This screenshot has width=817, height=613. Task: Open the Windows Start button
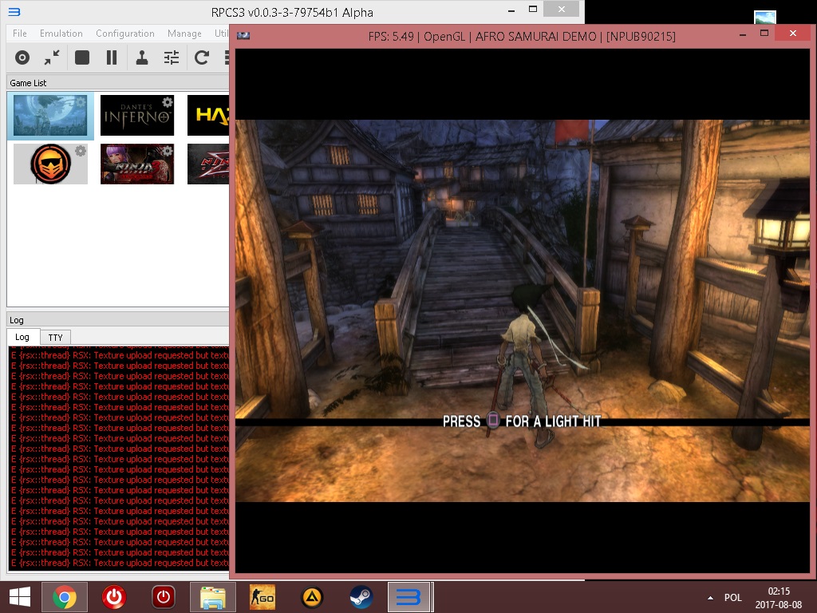[20, 597]
